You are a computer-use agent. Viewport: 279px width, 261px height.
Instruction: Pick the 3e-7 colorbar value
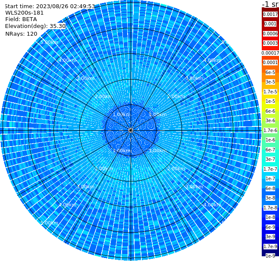[270, 159]
